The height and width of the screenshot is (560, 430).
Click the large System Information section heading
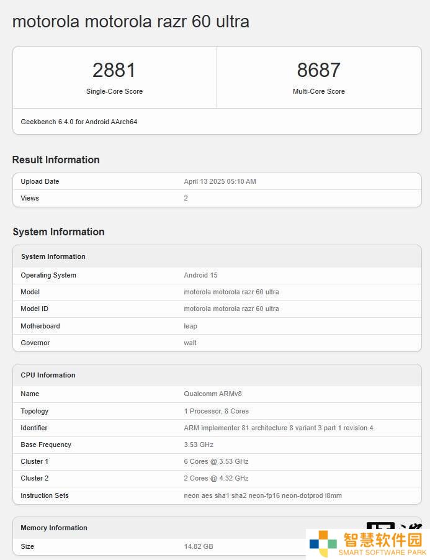[x=58, y=232]
